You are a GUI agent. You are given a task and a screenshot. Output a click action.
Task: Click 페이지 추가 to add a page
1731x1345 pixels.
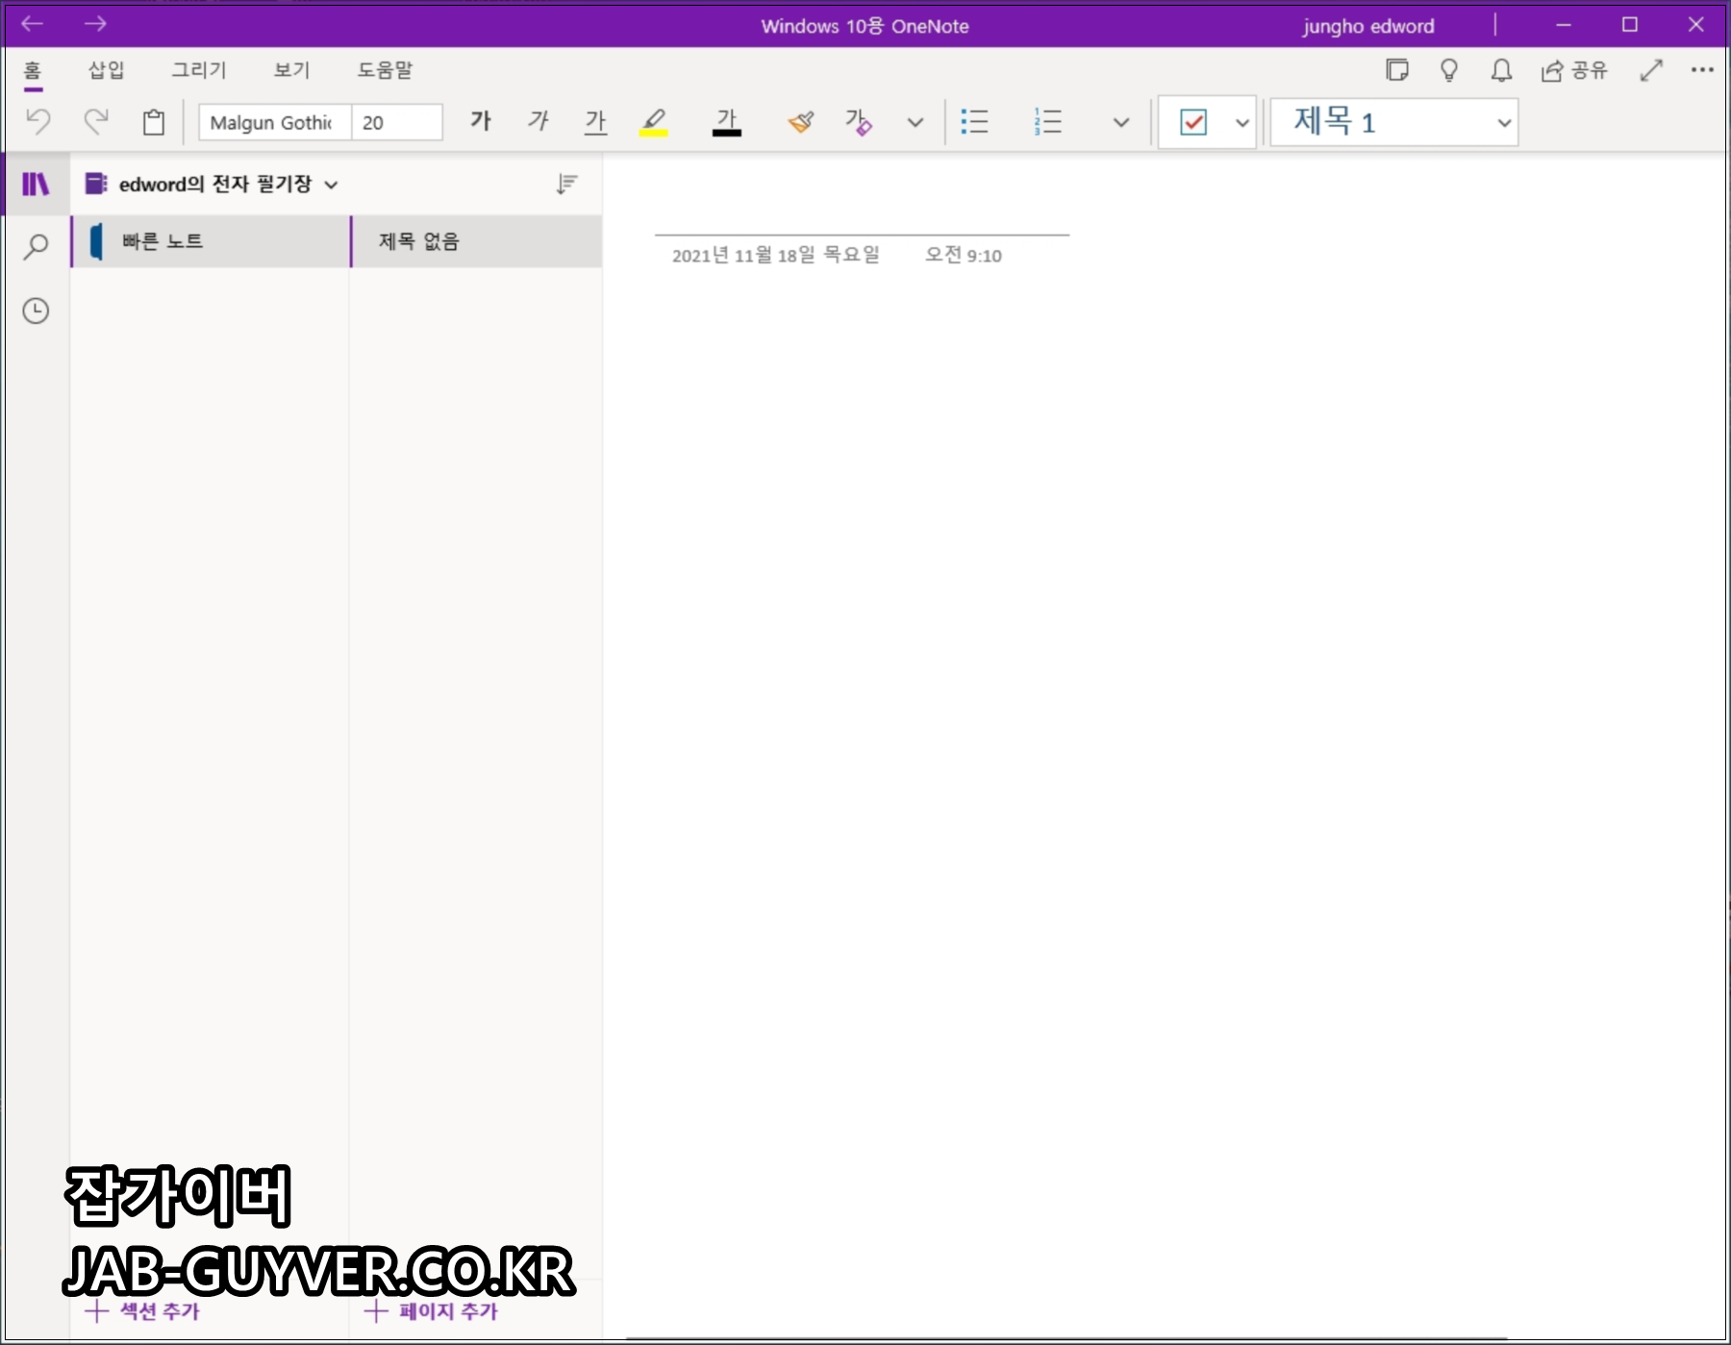coord(432,1310)
